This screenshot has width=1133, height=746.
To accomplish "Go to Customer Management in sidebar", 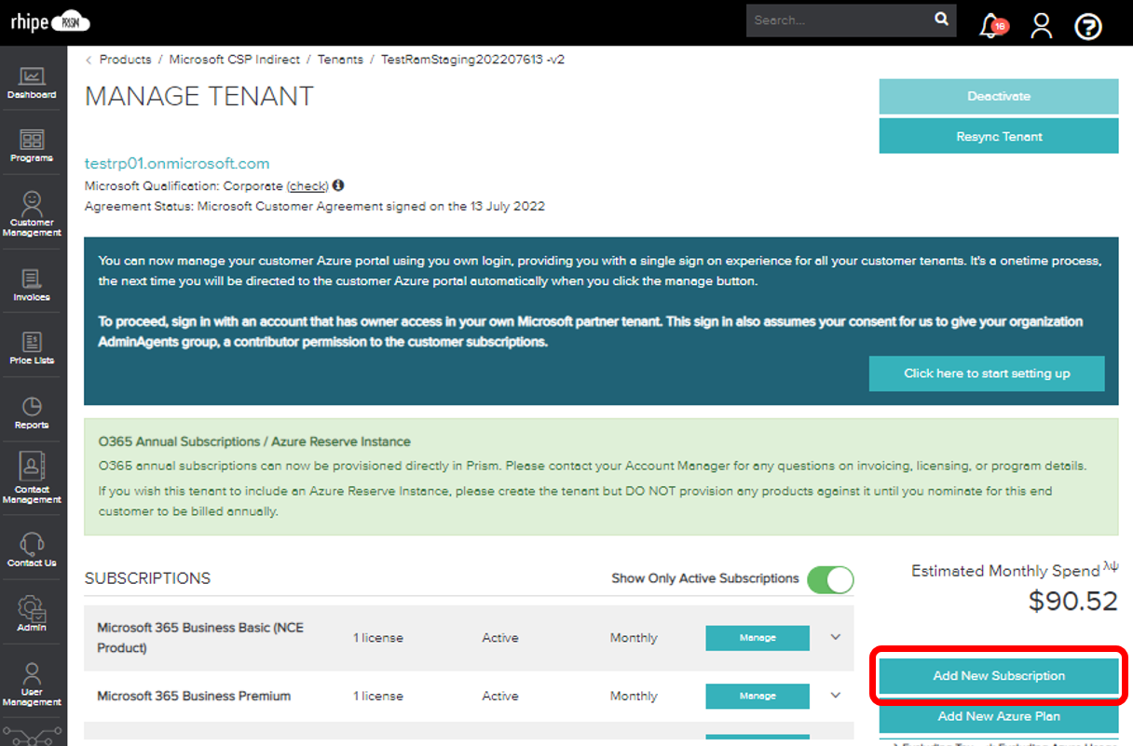I will click(32, 213).
